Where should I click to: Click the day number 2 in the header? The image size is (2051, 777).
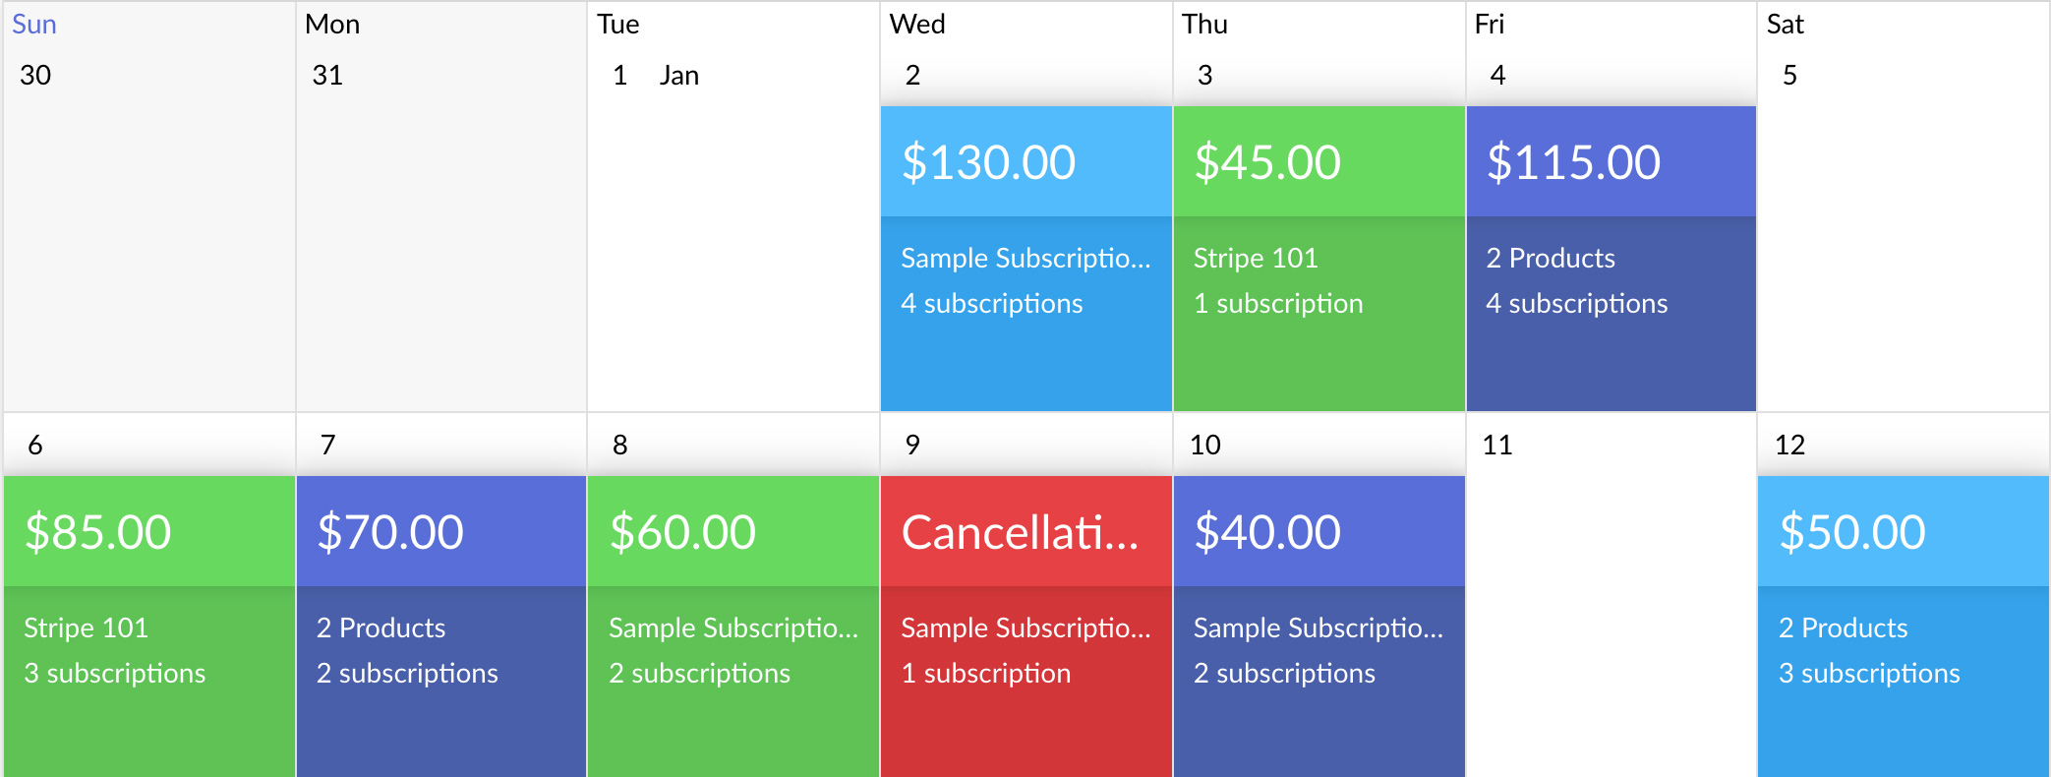(x=911, y=75)
